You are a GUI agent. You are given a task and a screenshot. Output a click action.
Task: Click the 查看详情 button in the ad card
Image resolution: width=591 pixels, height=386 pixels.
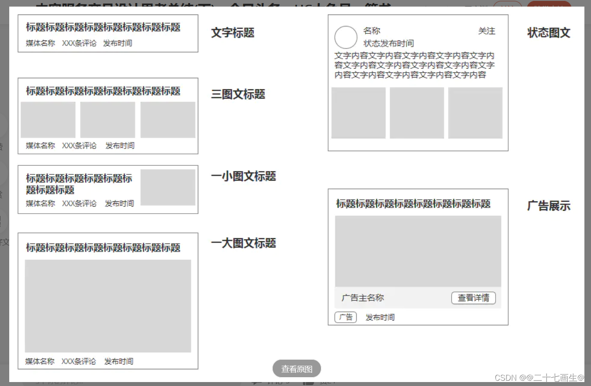474,298
